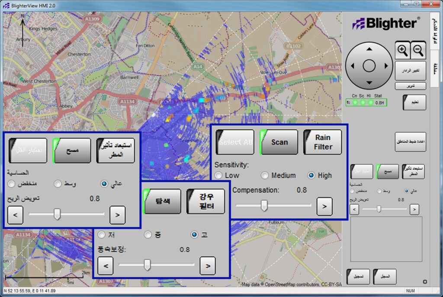Toggle the English Rain Filter button
The height and width of the screenshot is (297, 443).
coord(323,142)
